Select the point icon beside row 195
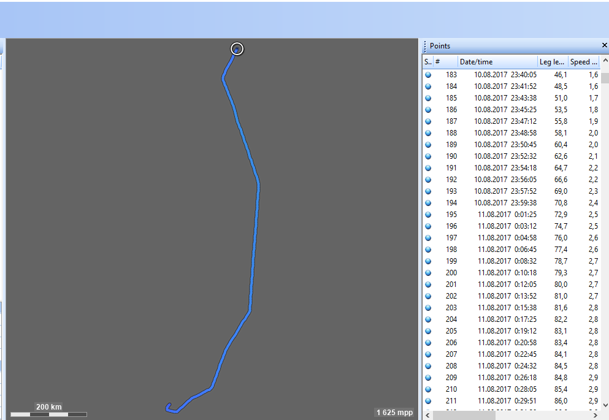The height and width of the screenshot is (420, 609). [x=428, y=215]
